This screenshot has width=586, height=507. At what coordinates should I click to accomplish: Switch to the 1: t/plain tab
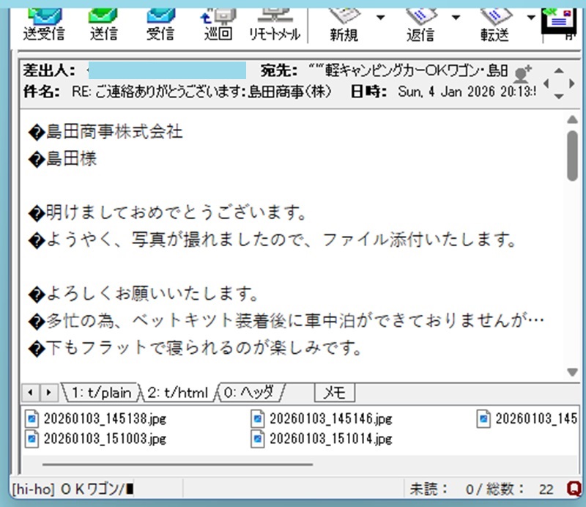pos(101,393)
